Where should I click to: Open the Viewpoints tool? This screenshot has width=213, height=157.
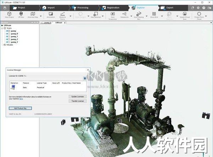(x=125, y=15)
